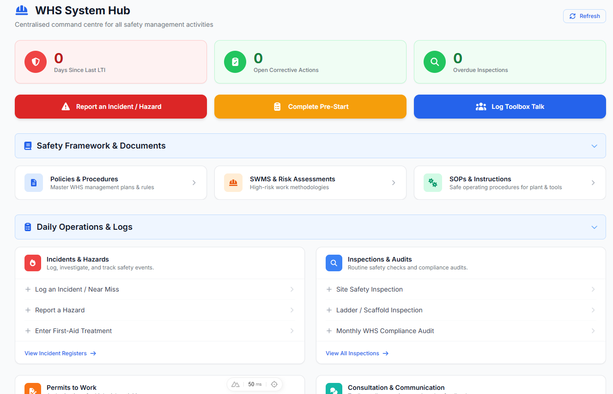
Task: Click the blue magnifier icon on Inspections & Audits
Action: click(334, 263)
